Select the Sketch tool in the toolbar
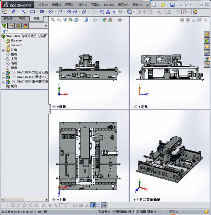Image resolution: width=211 pixels, height=215 pixels. pos(4,12)
